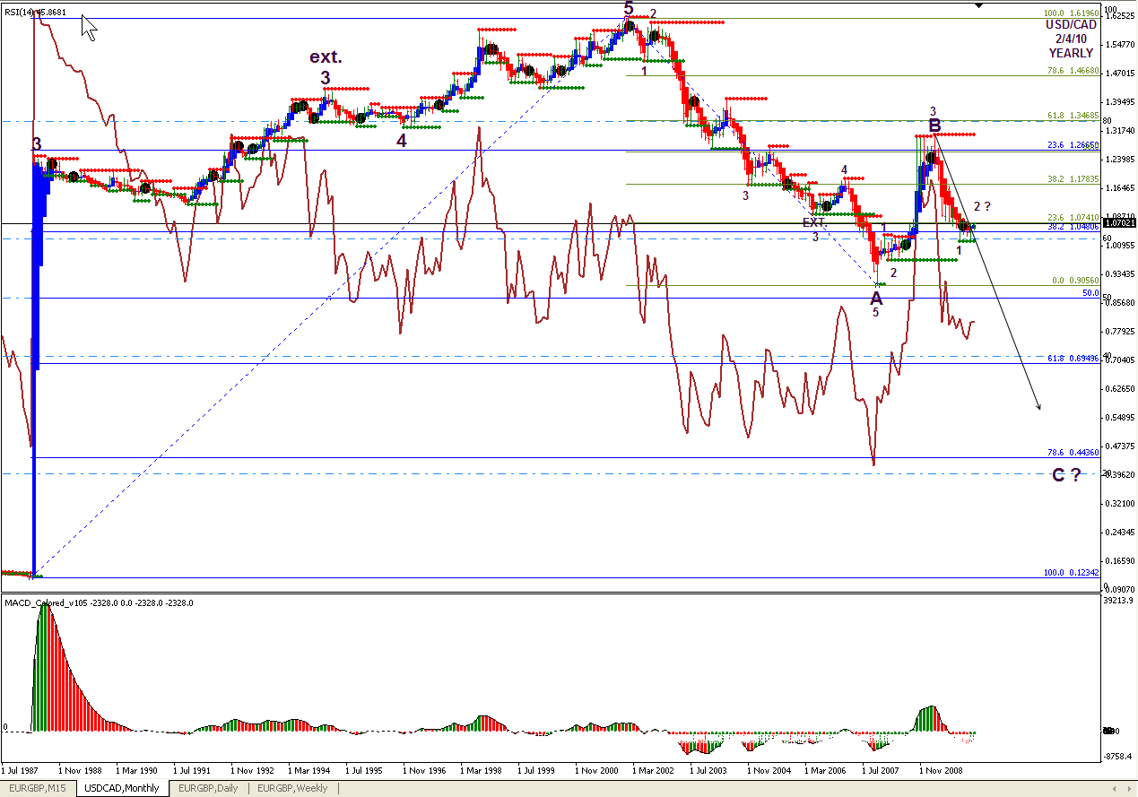Select the USDCAD,Monthly chart tab
Screen dimensions: 1138x797
coord(121,788)
